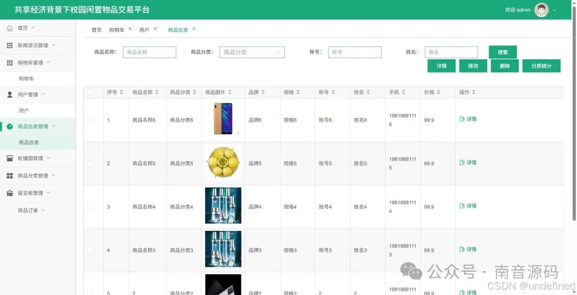Click the phone product image thumbnail
This screenshot has width=577, height=295.
coord(223,119)
